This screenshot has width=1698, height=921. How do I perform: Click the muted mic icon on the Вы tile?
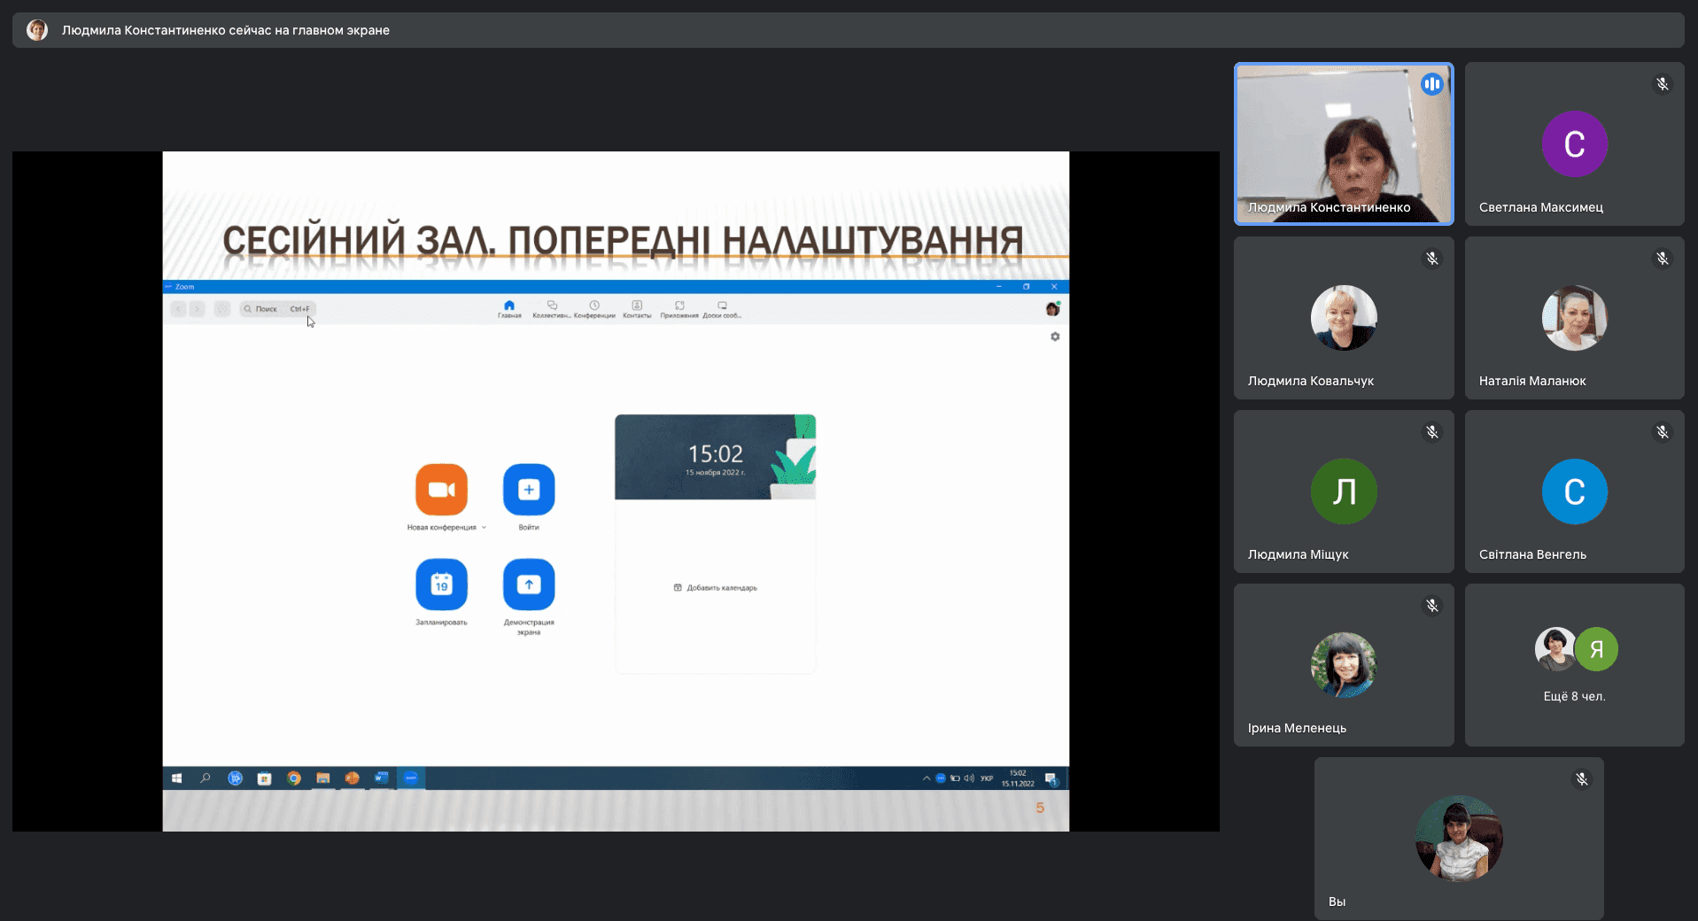[x=1582, y=779]
